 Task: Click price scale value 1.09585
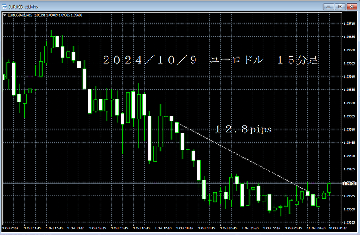(x=349, y=90)
